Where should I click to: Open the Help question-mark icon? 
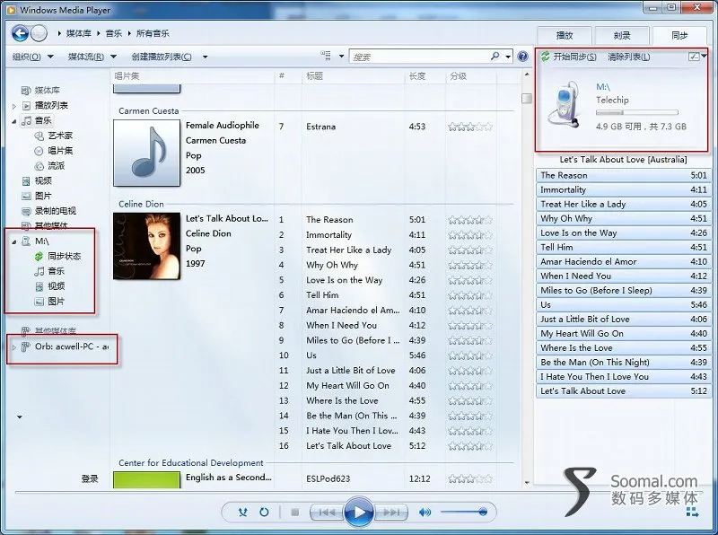coord(522,57)
